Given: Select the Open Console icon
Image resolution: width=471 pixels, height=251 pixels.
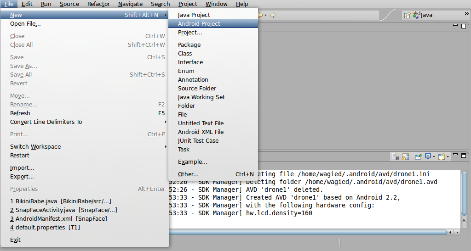Looking at the screenshot, I should tap(442, 156).
